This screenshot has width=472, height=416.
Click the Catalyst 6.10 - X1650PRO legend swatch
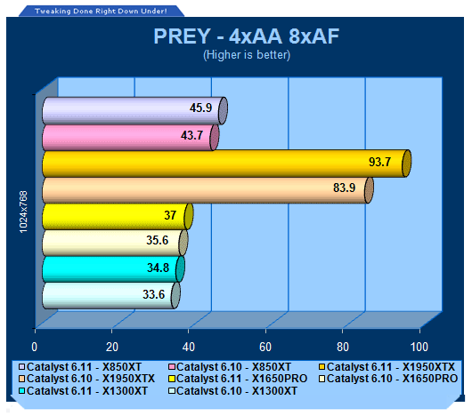click(321, 379)
